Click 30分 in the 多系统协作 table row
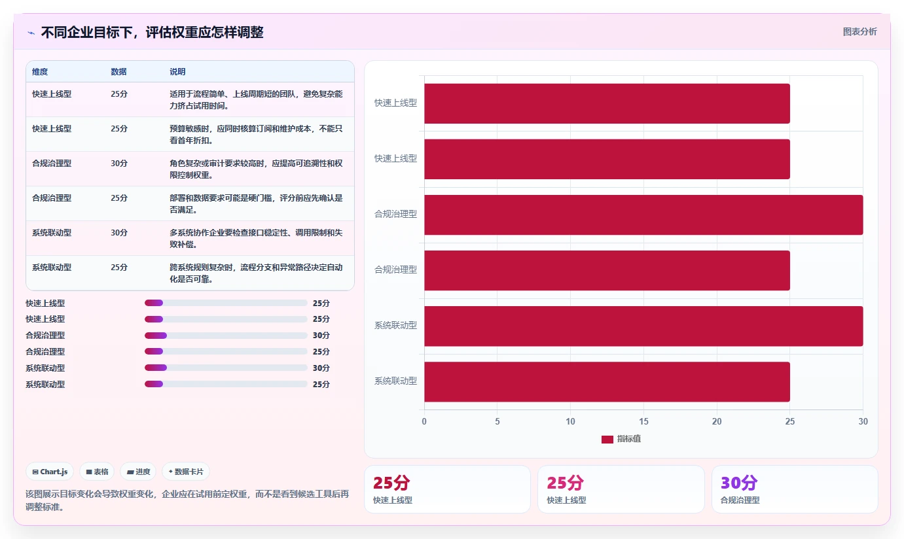This screenshot has width=904, height=539. [x=119, y=232]
